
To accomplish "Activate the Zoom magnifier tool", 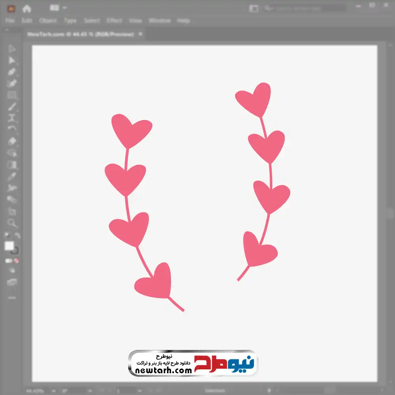I will point(12,223).
